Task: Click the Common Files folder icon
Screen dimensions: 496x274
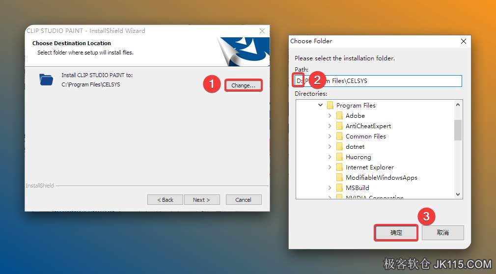Action: point(339,136)
